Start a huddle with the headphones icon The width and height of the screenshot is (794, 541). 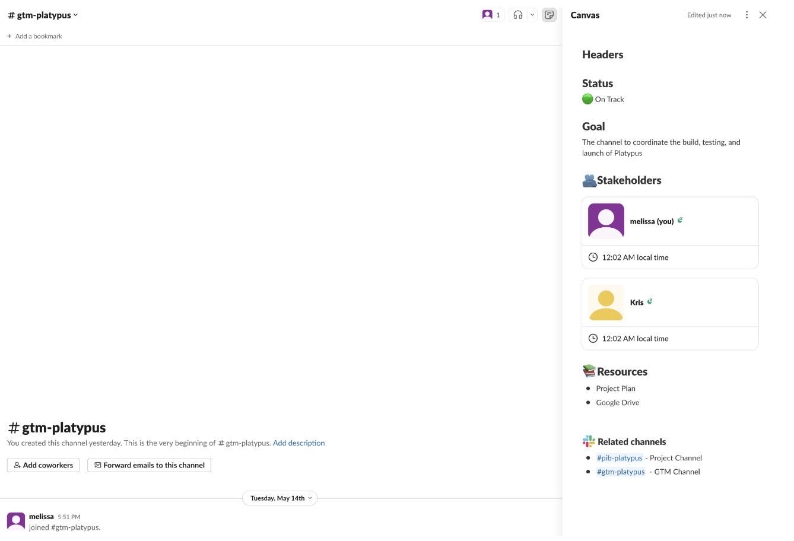tap(517, 15)
